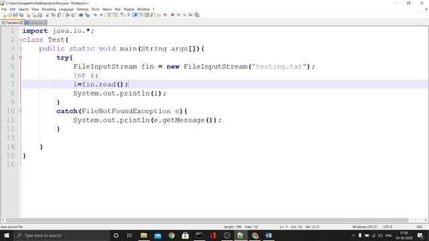Open the notification center icon
429x241 pixels.
click(x=420, y=236)
